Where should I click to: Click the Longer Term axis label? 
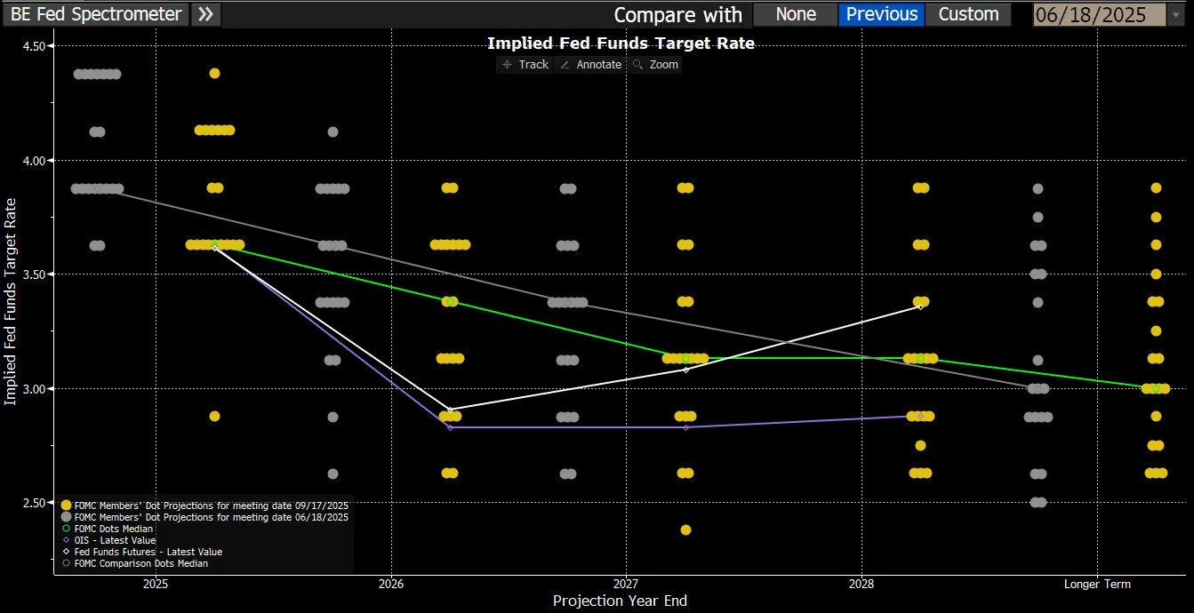[x=1097, y=585]
